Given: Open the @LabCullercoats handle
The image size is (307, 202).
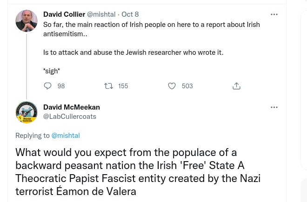Looking at the screenshot, I should (x=69, y=117).
